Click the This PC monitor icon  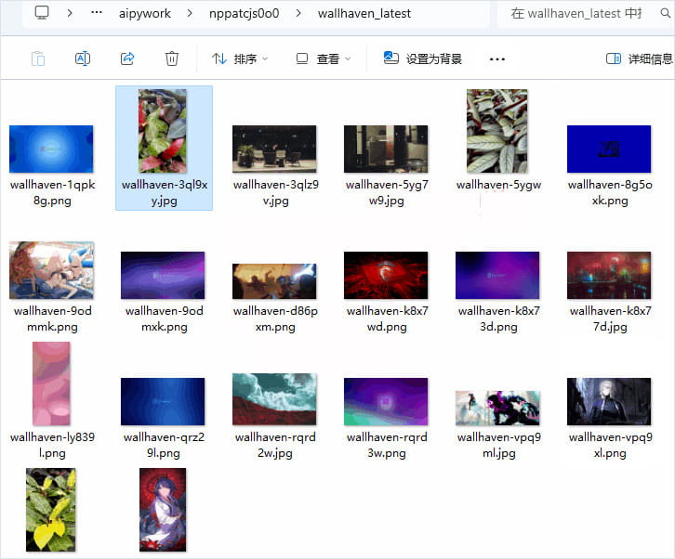pyautogui.click(x=42, y=12)
